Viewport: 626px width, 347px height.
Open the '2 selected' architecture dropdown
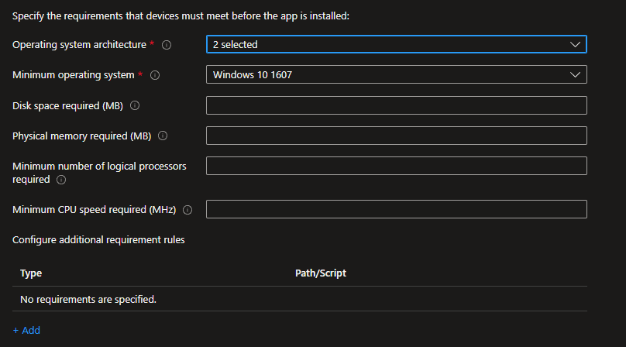click(387, 45)
